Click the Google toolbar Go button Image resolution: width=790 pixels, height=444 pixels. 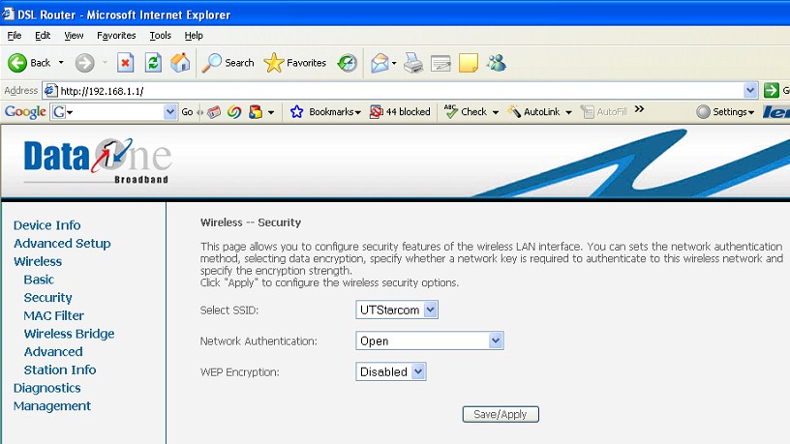[x=187, y=112]
